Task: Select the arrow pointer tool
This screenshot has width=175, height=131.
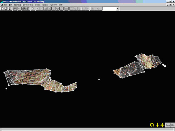Action: point(33,9)
